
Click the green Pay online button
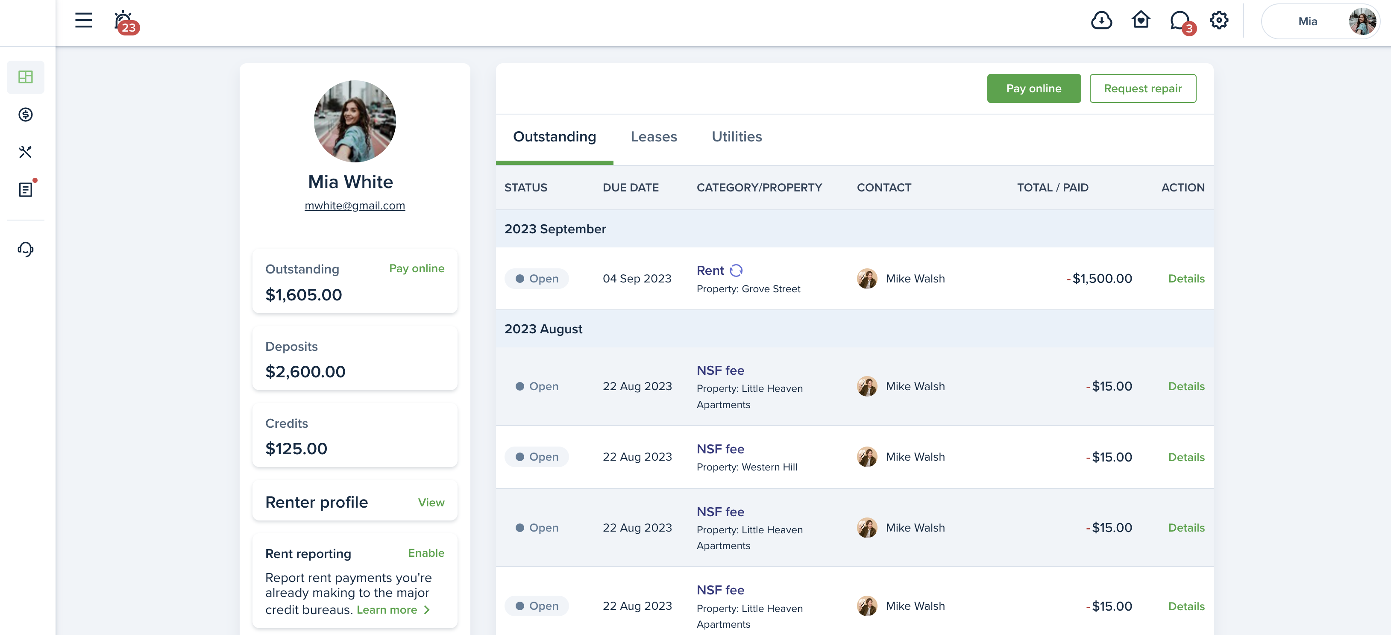tap(1033, 88)
